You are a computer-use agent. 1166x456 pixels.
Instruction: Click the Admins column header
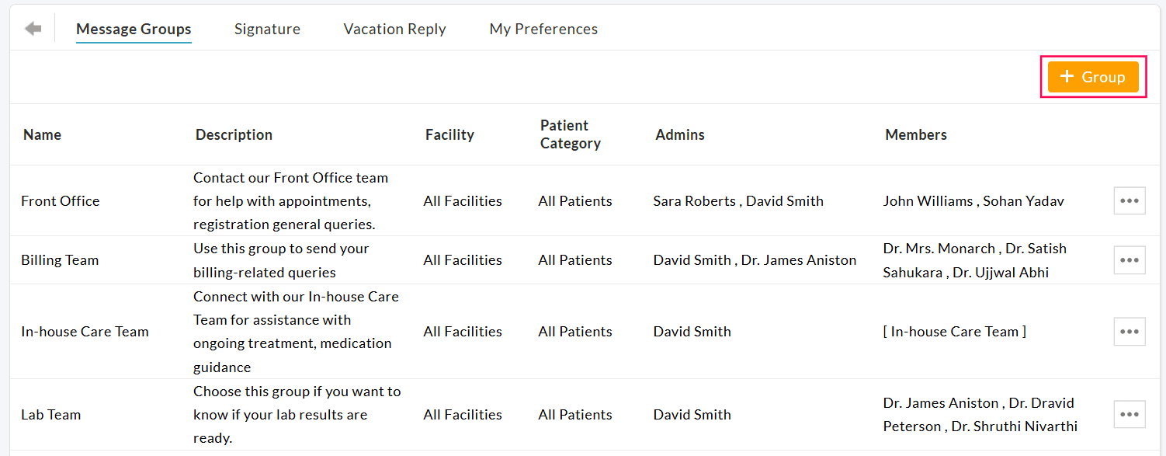680,134
